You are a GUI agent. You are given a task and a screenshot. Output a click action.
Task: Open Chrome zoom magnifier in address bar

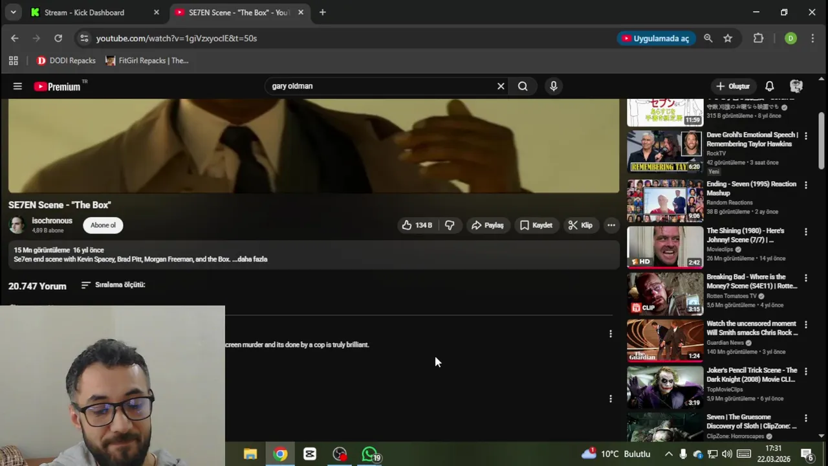coord(708,38)
